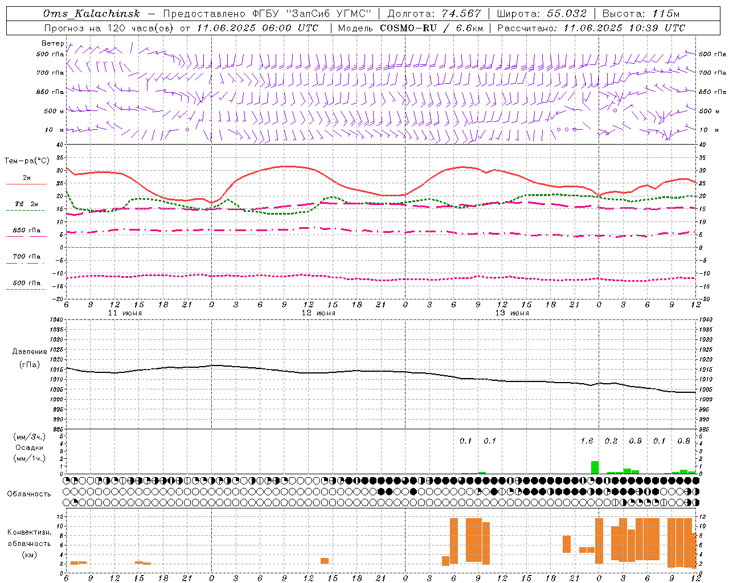729x583 pixels.
Task: Click the red line sample under "2м"
Action: 26,184
